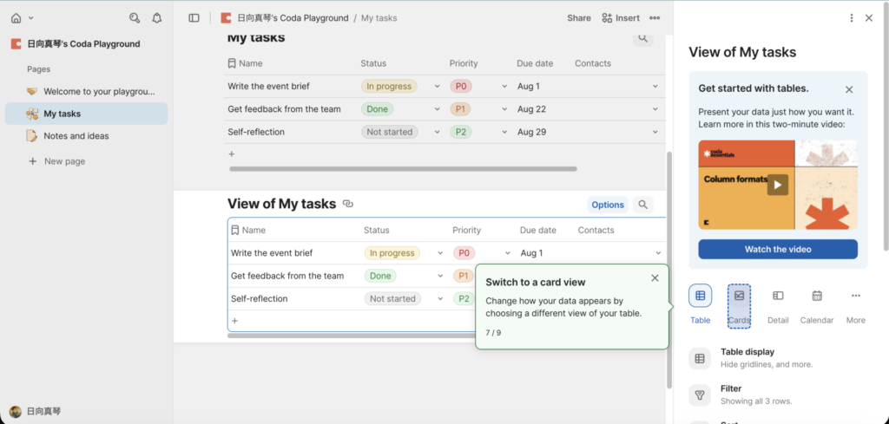
Task: Dismiss the Switch to a card view tooltip
Action: tap(655, 278)
